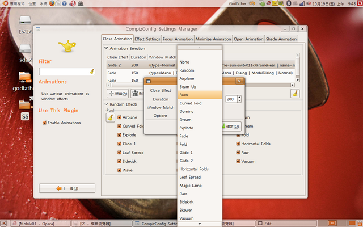Open the mail envelope launcher in the panel
The image size is (363, 227).
point(58,3)
